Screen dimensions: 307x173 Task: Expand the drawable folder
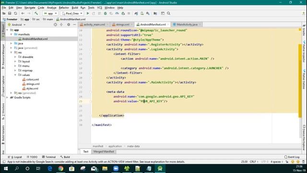click(15, 57)
